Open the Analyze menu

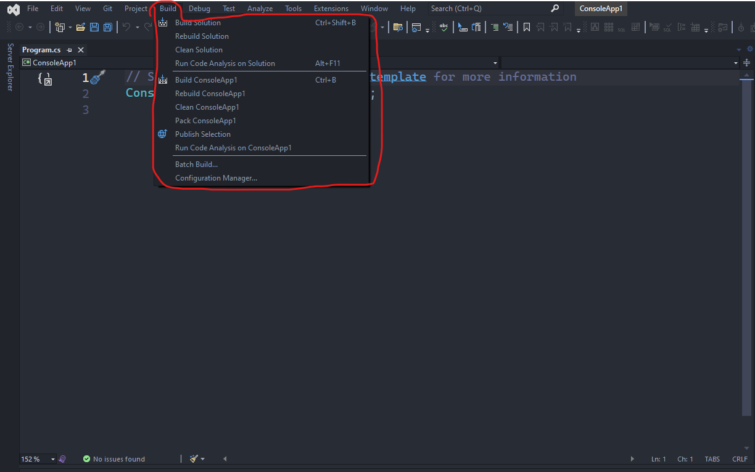tap(260, 9)
